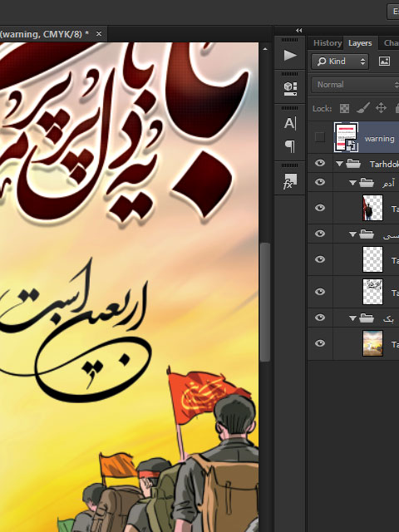Click the Tarhdok group folder icon
Screen dimensions: 399x532
pyautogui.click(x=353, y=164)
